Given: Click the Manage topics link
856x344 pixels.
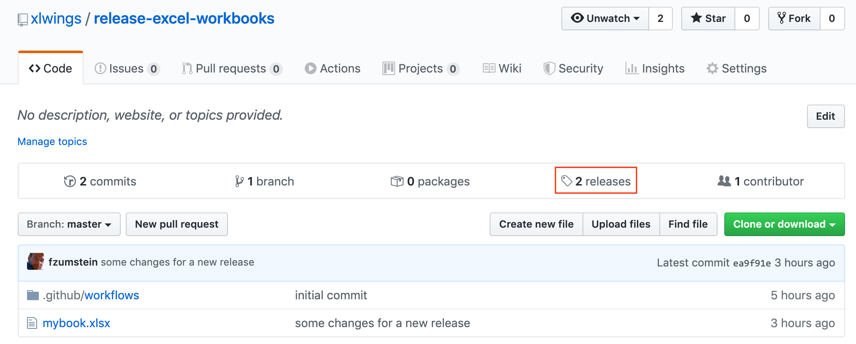Looking at the screenshot, I should (x=52, y=142).
